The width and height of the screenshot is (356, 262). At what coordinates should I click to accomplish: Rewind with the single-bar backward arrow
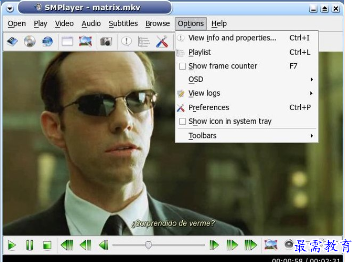click(x=103, y=245)
